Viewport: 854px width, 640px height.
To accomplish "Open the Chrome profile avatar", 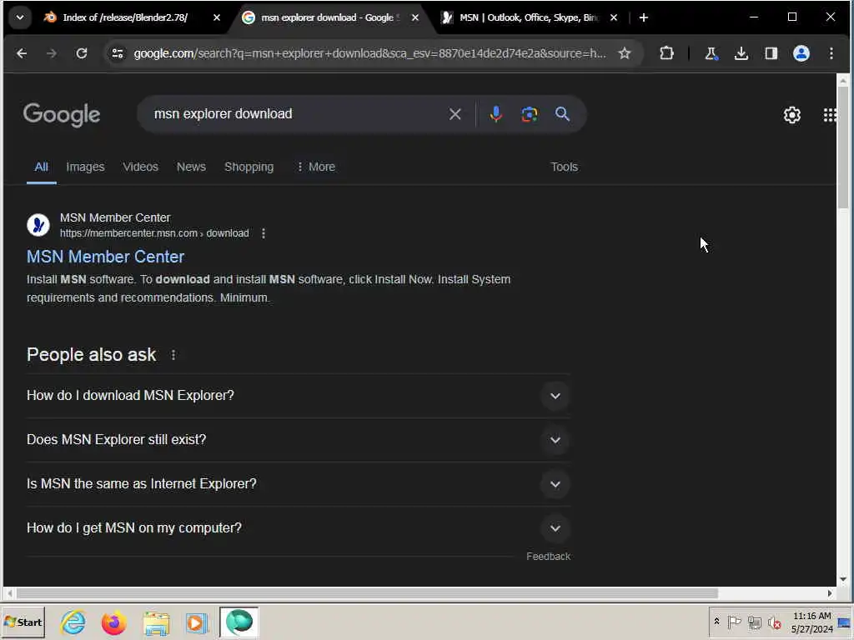I will 801,53.
